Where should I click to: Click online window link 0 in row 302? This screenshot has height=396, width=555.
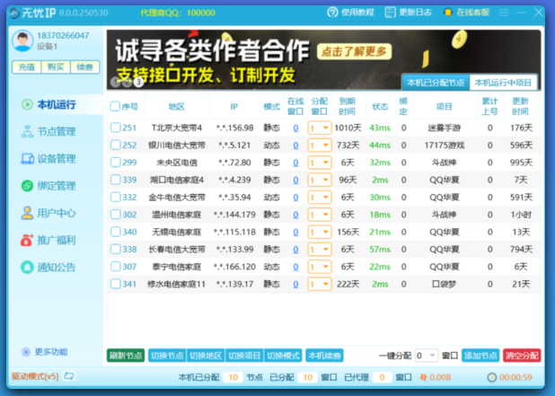[295, 215]
